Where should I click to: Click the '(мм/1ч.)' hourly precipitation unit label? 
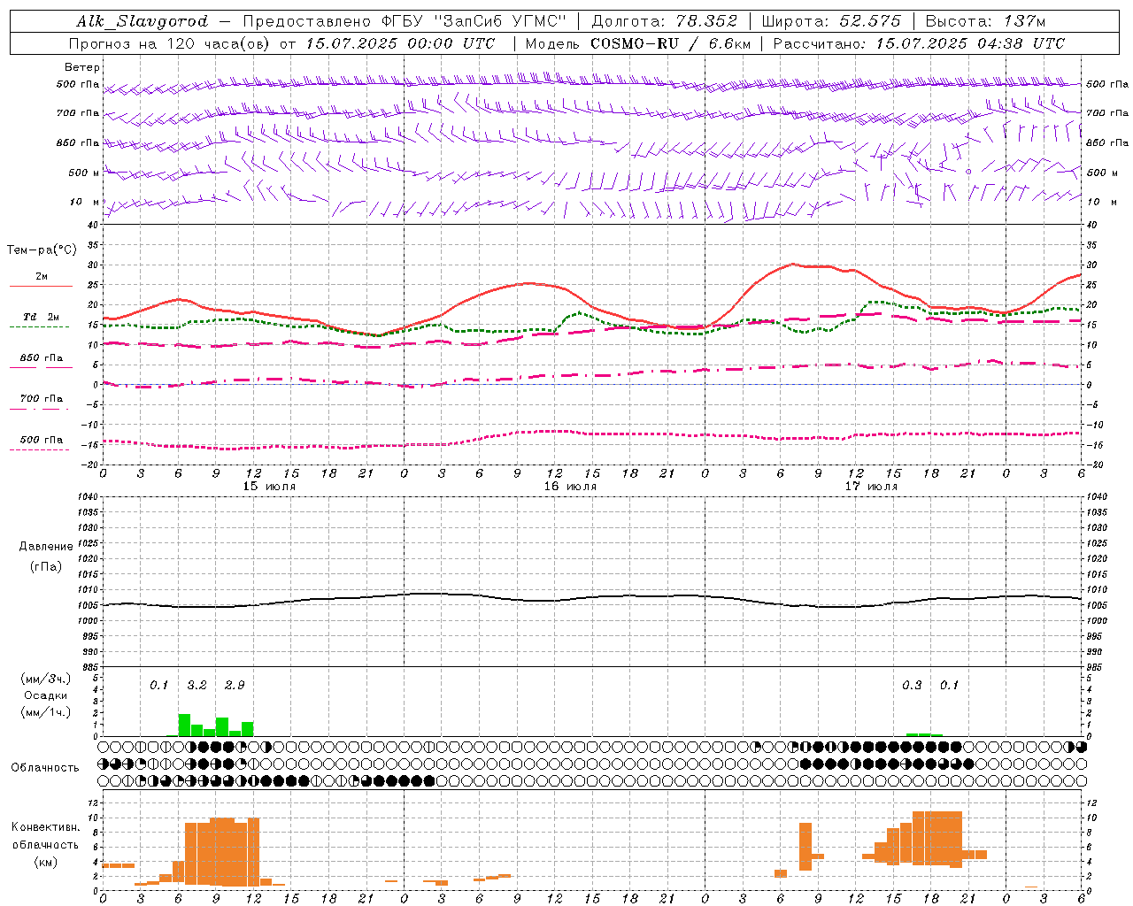[x=46, y=712]
